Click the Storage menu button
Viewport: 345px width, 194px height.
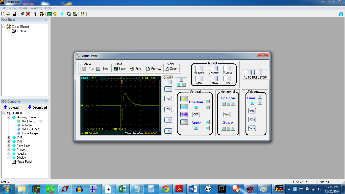227,68
